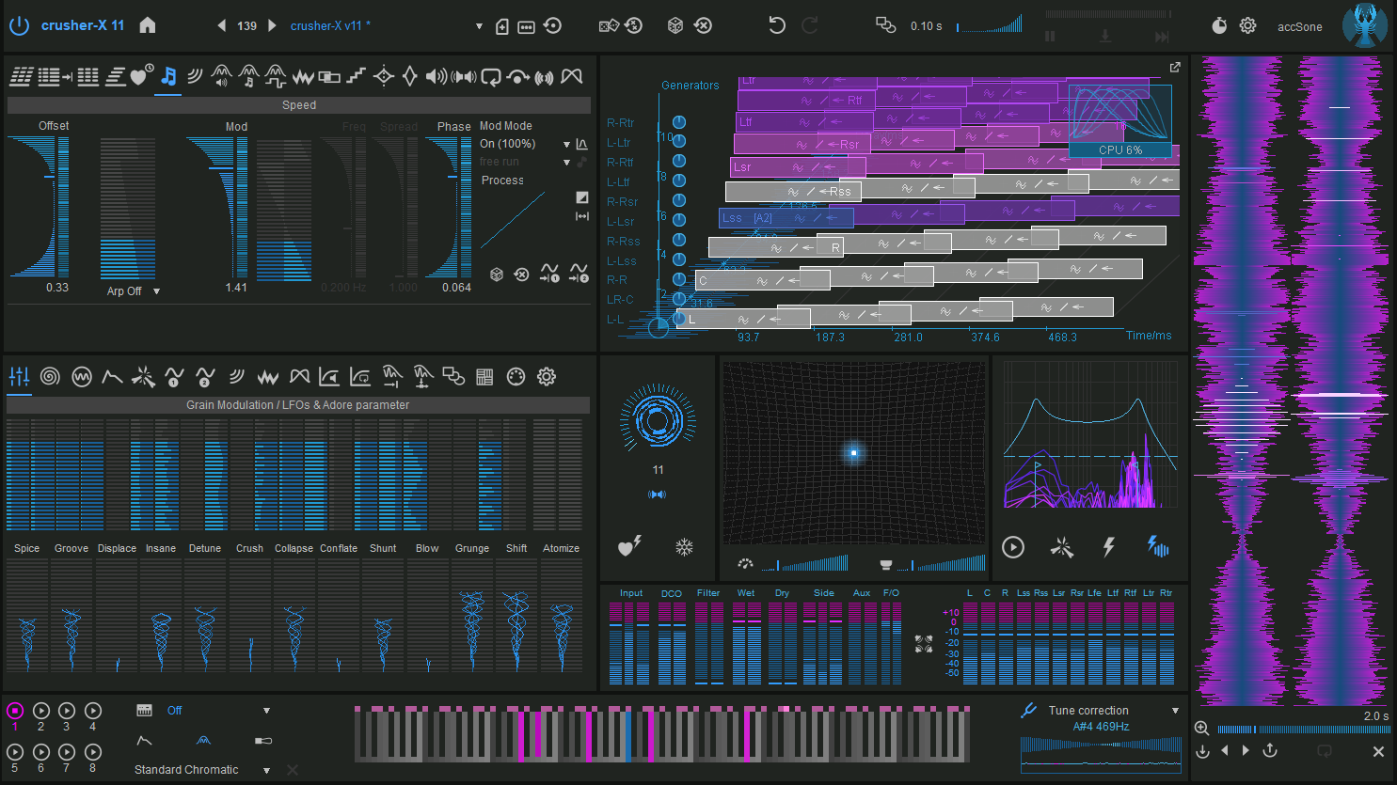Viewport: 1397px width, 785px height.
Task: Select the loudspeaker volume tab
Action: coord(437,76)
